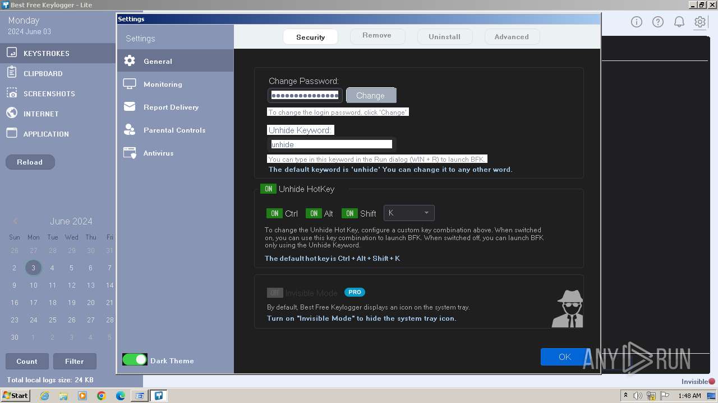The width and height of the screenshot is (718, 403).
Task: Toggle the Unhide HotKey ON switch
Action: coord(268,189)
